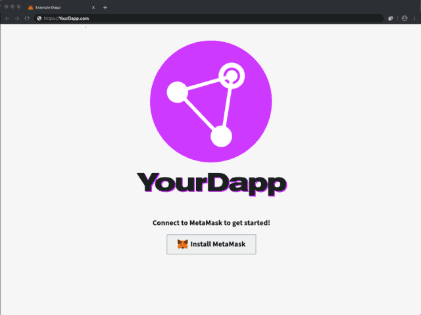421x315 pixels.
Task: Focus the YourDapp.com address bar
Action: pos(209,18)
